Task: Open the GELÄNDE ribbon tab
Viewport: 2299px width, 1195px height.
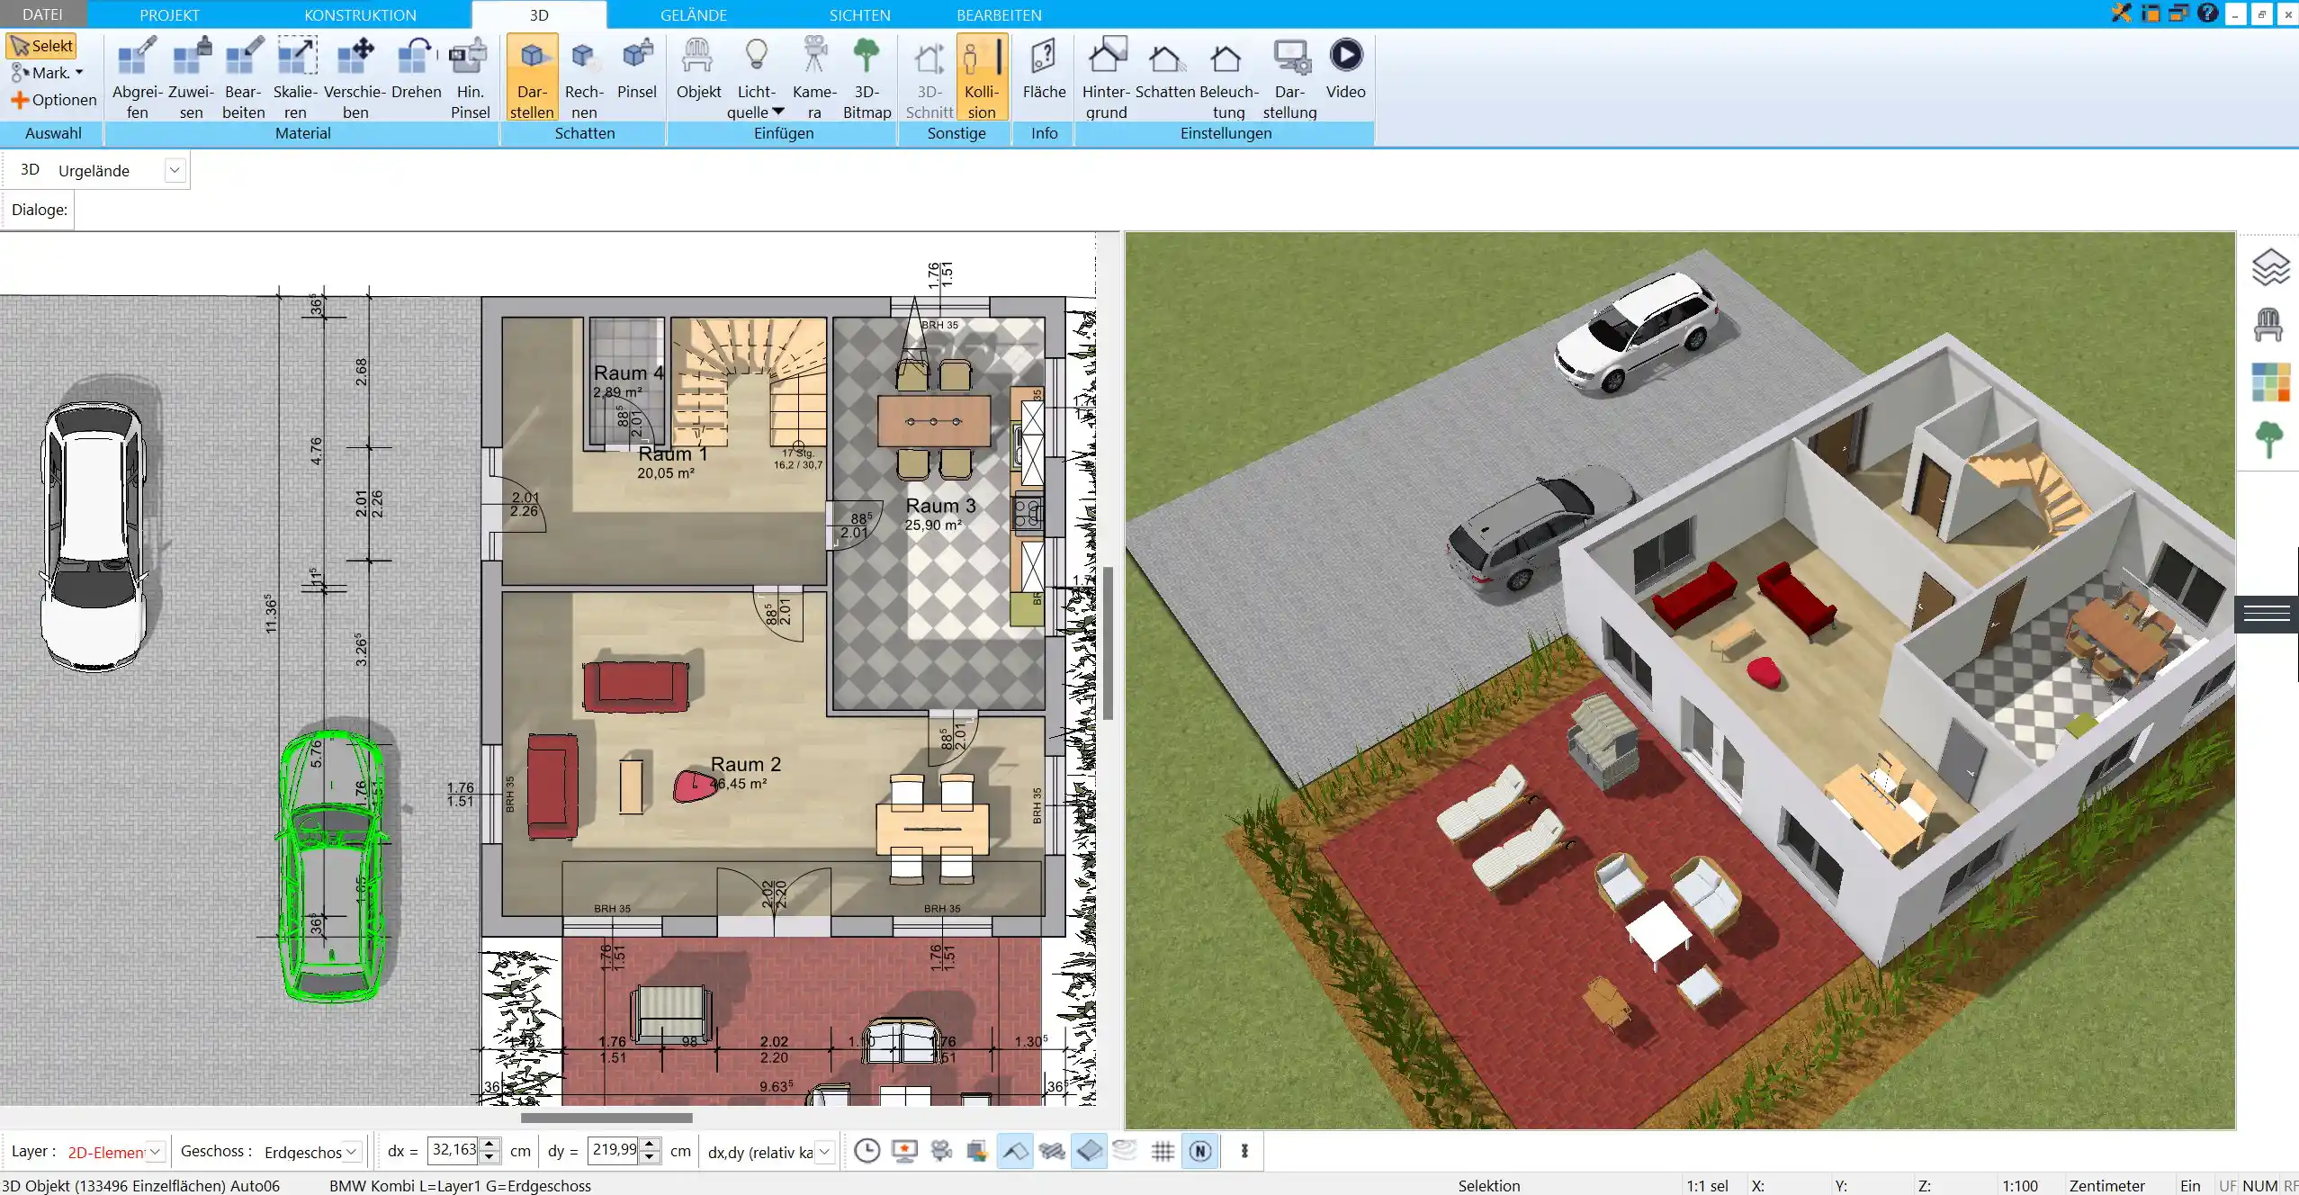Action: click(x=693, y=14)
